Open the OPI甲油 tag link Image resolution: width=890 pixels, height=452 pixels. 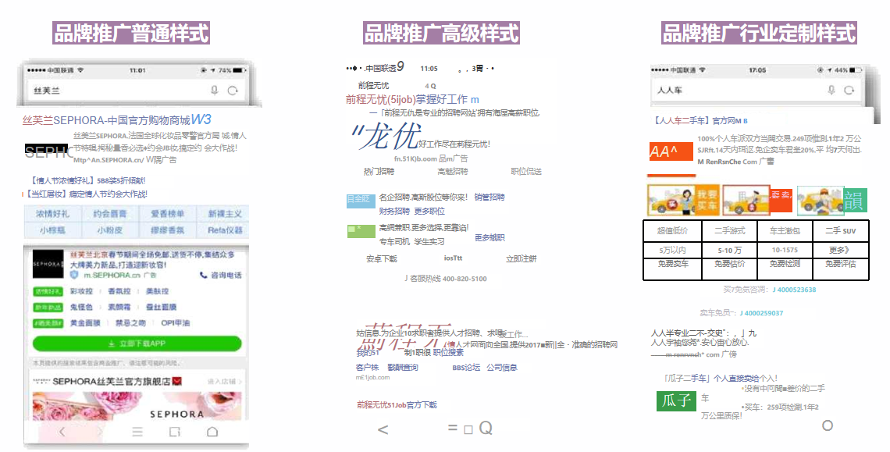[175, 323]
